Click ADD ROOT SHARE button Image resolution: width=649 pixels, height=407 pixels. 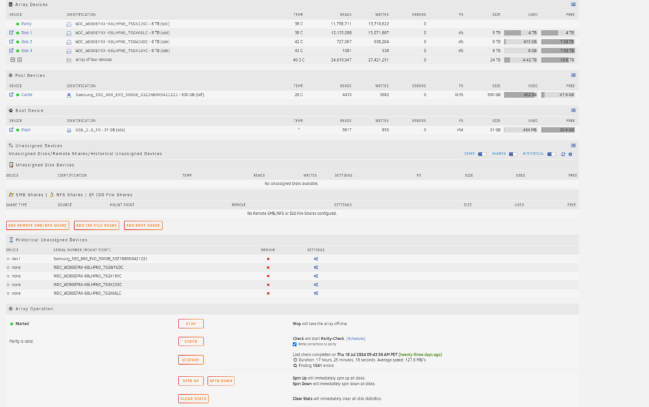pos(143,225)
